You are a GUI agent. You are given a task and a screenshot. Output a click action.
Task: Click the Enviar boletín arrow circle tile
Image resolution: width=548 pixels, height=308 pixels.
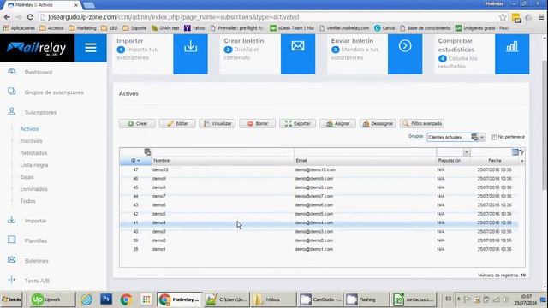[405, 54]
